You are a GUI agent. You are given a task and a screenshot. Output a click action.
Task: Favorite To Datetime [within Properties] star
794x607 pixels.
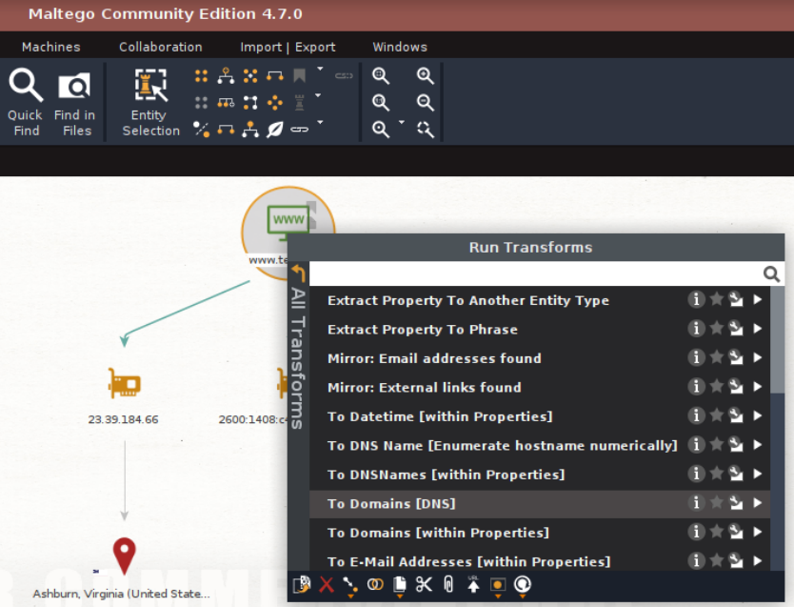click(x=717, y=416)
